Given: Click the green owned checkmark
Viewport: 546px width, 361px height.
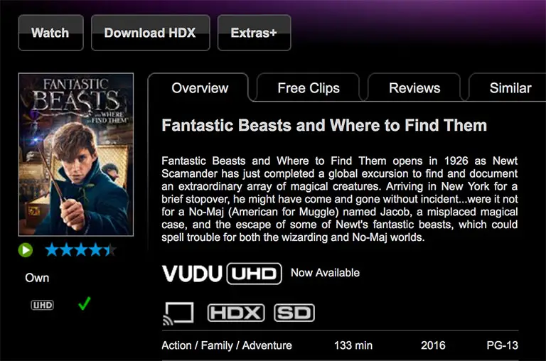Looking at the screenshot, I should click(x=85, y=303).
